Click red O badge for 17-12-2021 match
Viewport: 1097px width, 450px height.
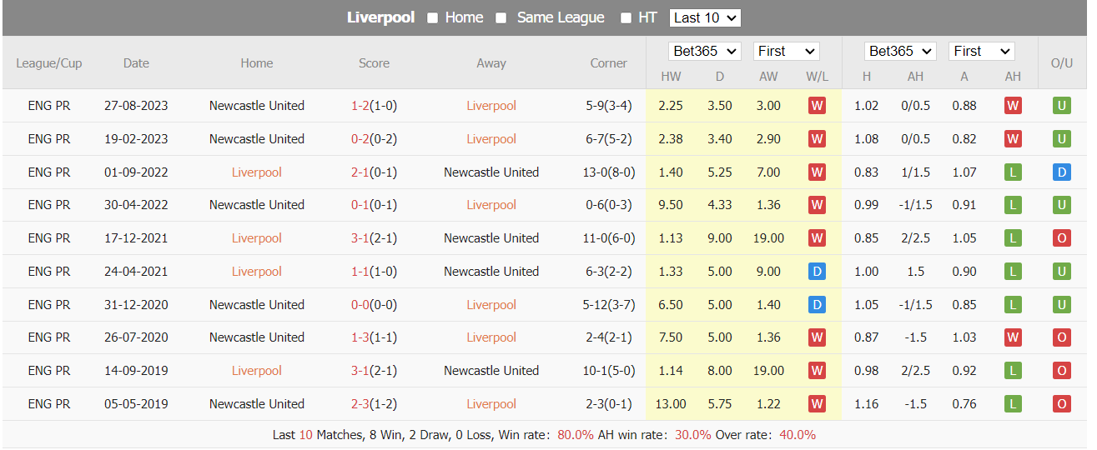click(1062, 238)
